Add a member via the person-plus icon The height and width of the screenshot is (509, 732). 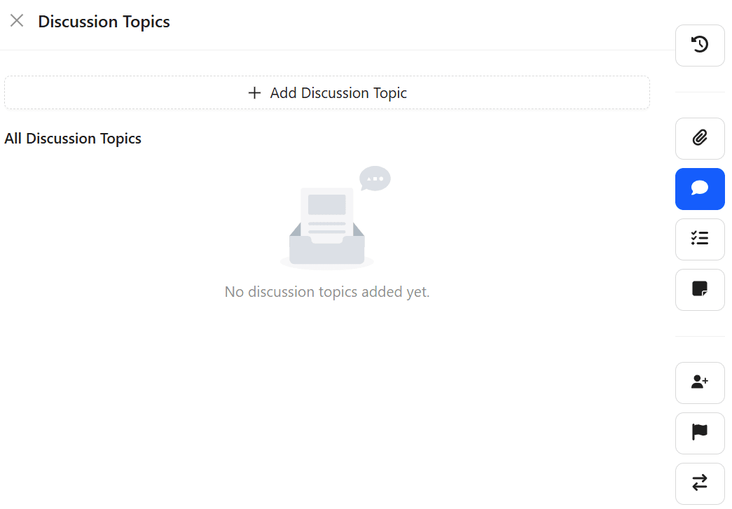tap(700, 383)
